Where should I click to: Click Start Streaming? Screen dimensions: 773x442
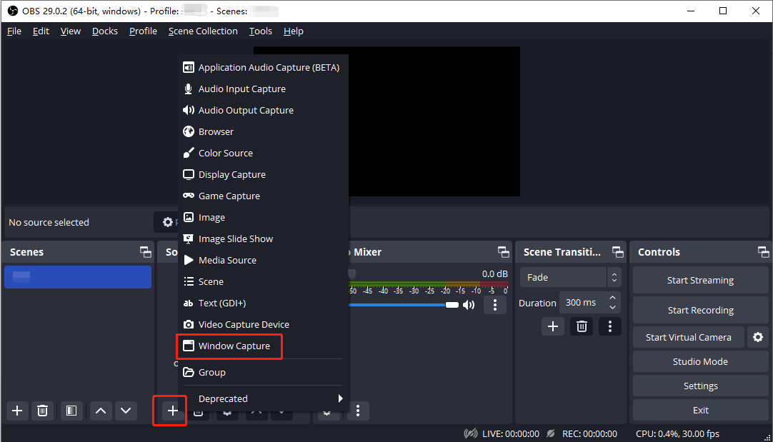pos(701,281)
